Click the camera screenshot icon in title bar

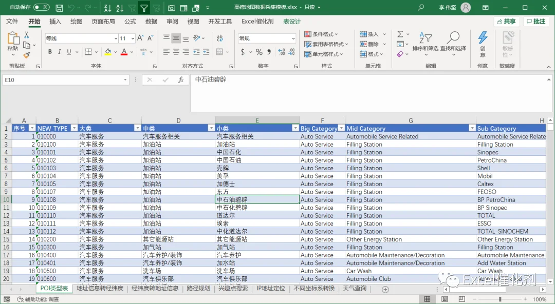(171, 8)
